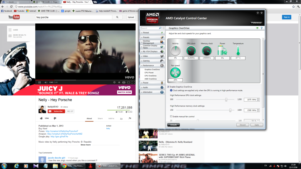Expand the Pinned section

[153, 33]
